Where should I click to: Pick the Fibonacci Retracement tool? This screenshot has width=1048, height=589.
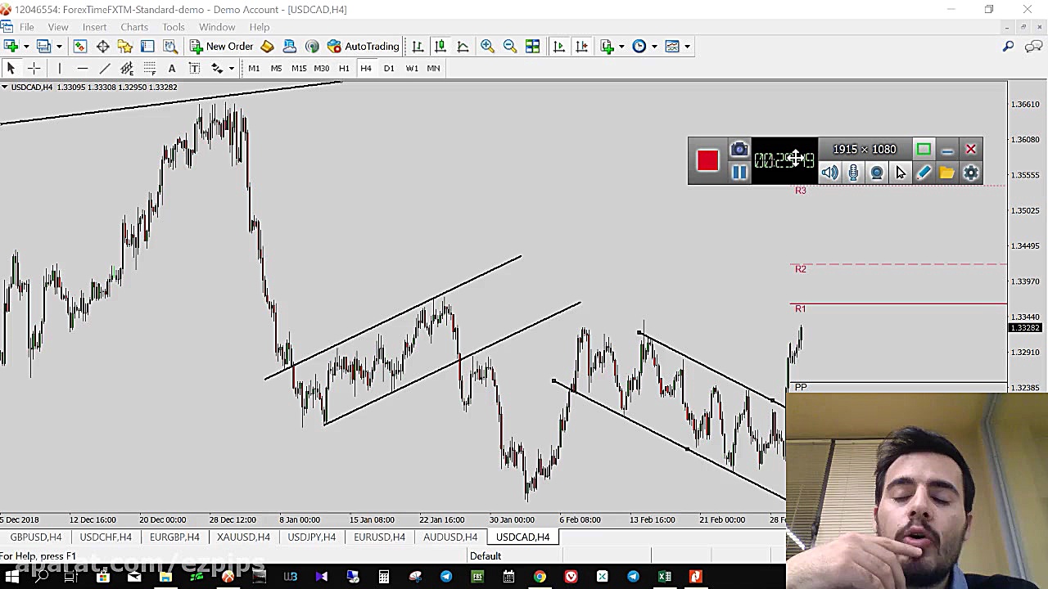[149, 68]
